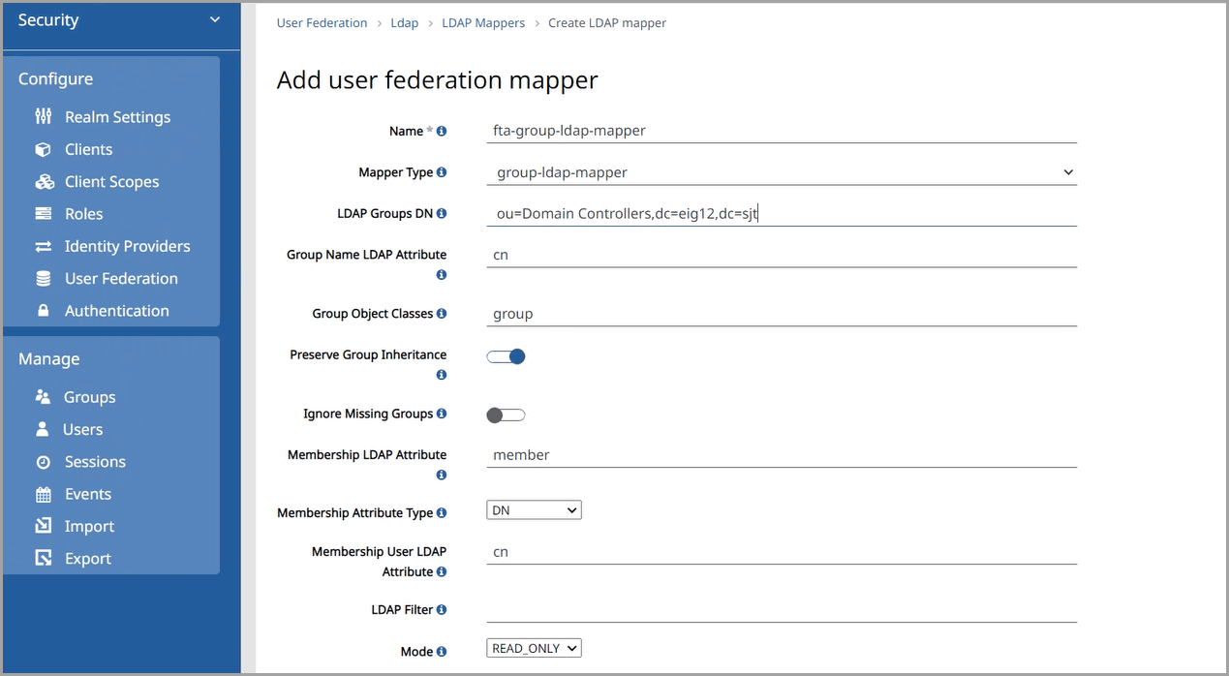The image size is (1229, 676).
Task: Open the Mapper Type dropdown
Action: click(781, 172)
